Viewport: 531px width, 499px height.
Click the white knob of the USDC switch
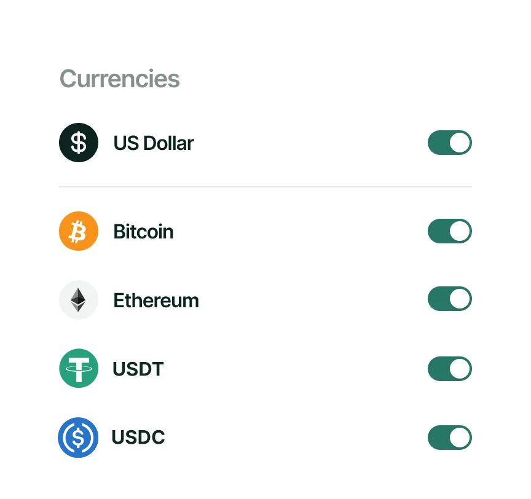(460, 438)
